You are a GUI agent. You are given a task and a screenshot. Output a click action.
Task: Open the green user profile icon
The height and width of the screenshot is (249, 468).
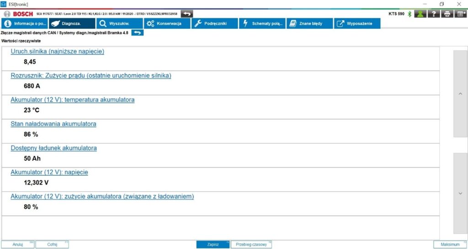point(420,14)
